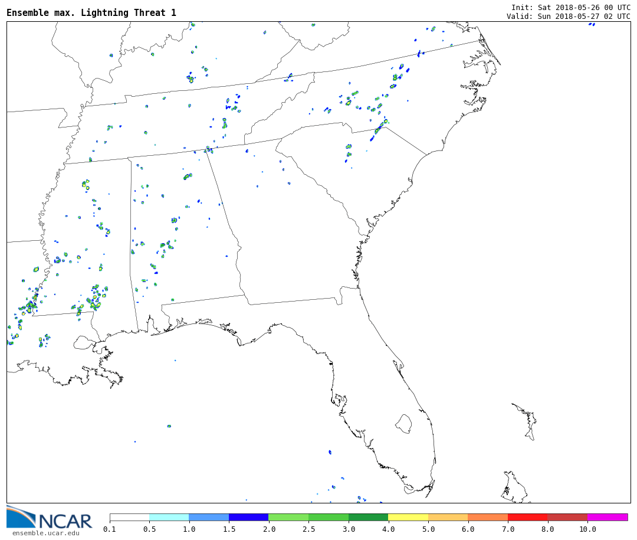The height and width of the screenshot is (540, 637).
Task: Pick the dark green 3.0–4.0 colorbar segment
Action: click(369, 517)
